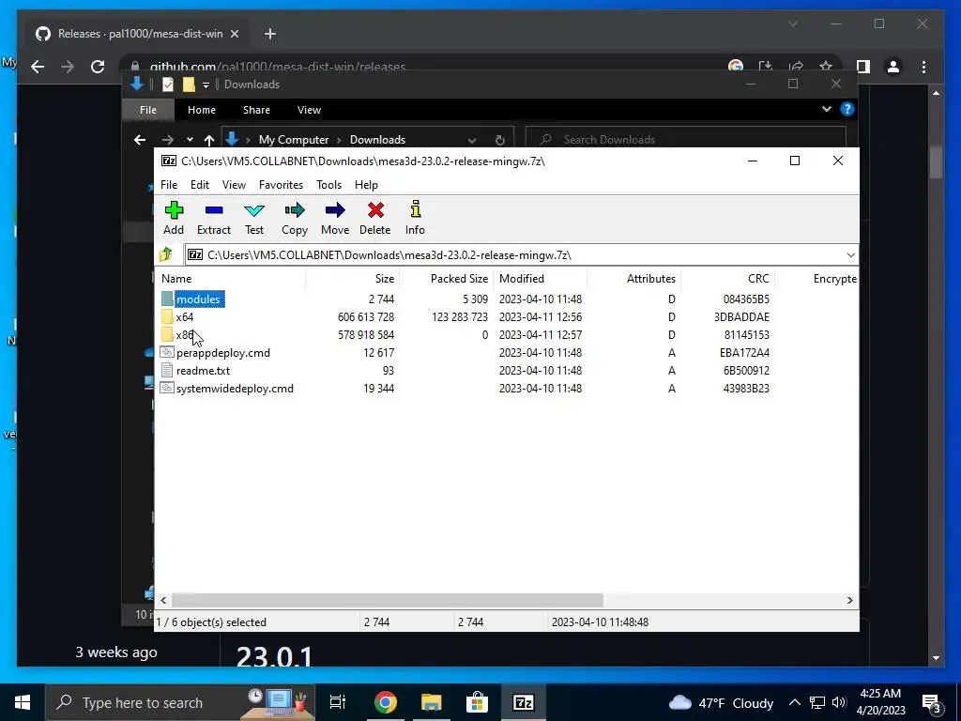The height and width of the screenshot is (721, 961).
Task: Open a new Chrome tab
Action: pos(270,34)
